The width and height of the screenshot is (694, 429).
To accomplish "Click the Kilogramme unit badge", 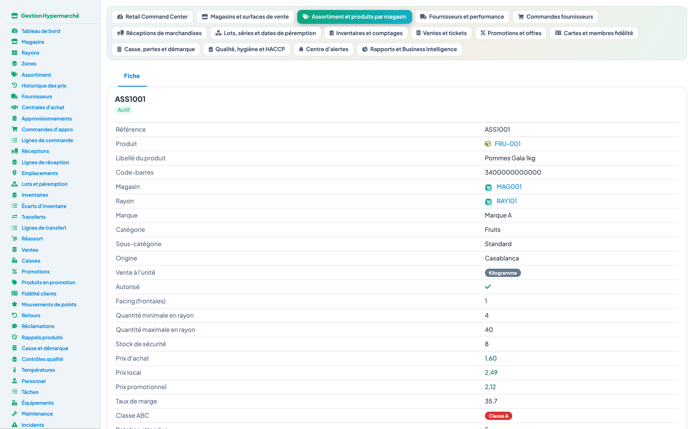I will [x=503, y=273].
